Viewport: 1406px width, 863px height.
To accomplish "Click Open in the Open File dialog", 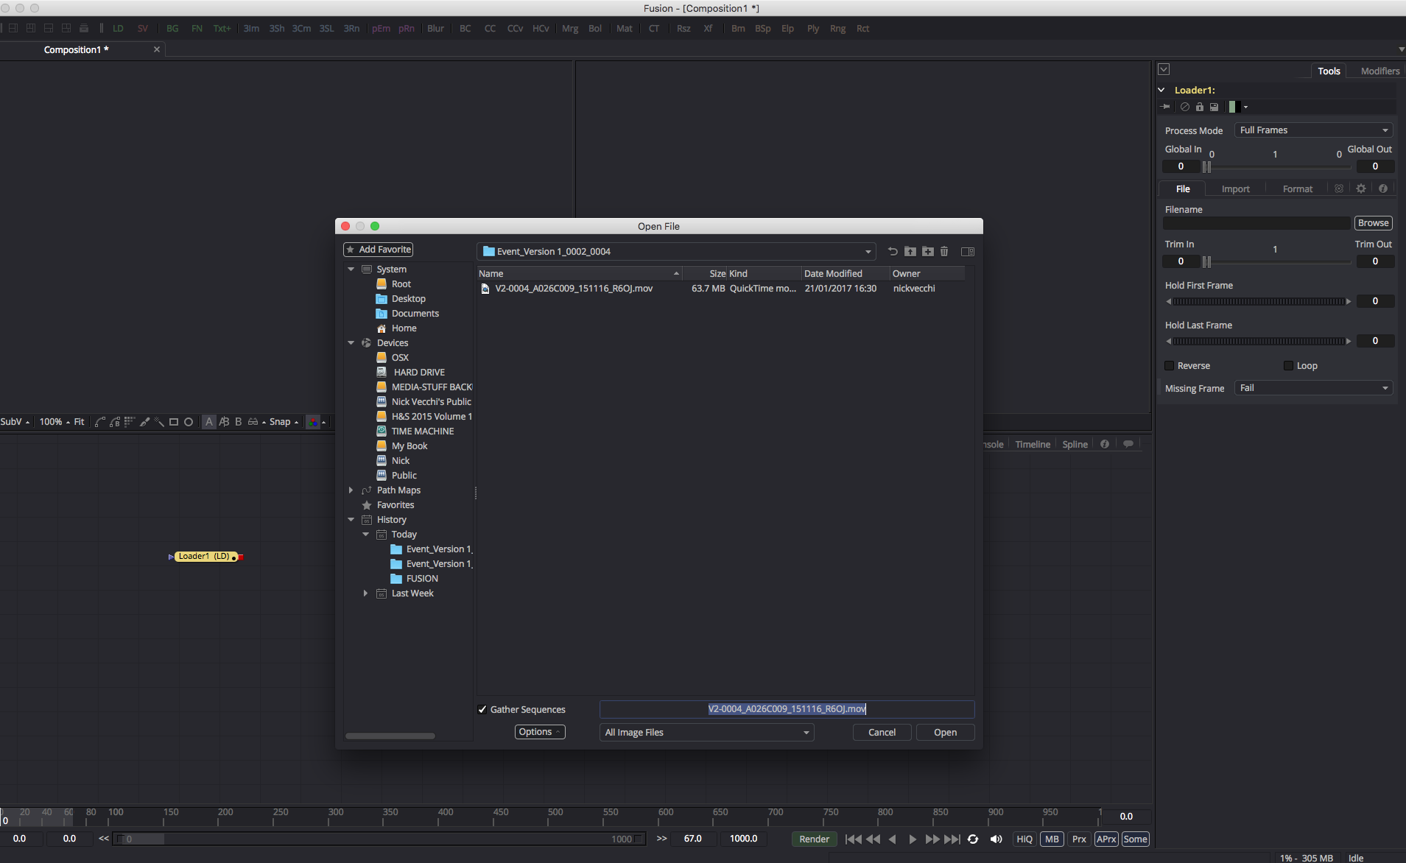I will 945,733.
